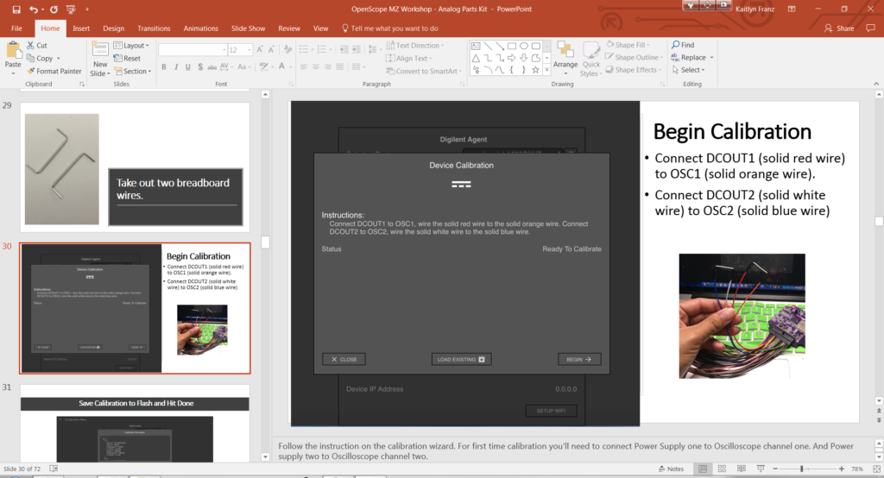Toggle italic formatting
The image size is (884, 478).
tap(176, 66)
